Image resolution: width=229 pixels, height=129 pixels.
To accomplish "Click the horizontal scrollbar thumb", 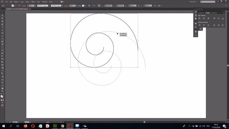I will (144, 122).
